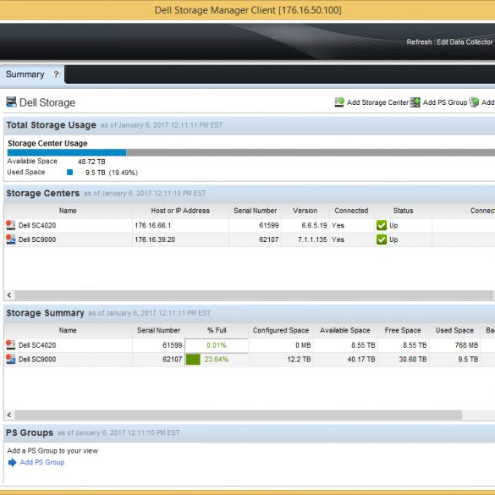Click the 30.68 TB free space cell

413,360
